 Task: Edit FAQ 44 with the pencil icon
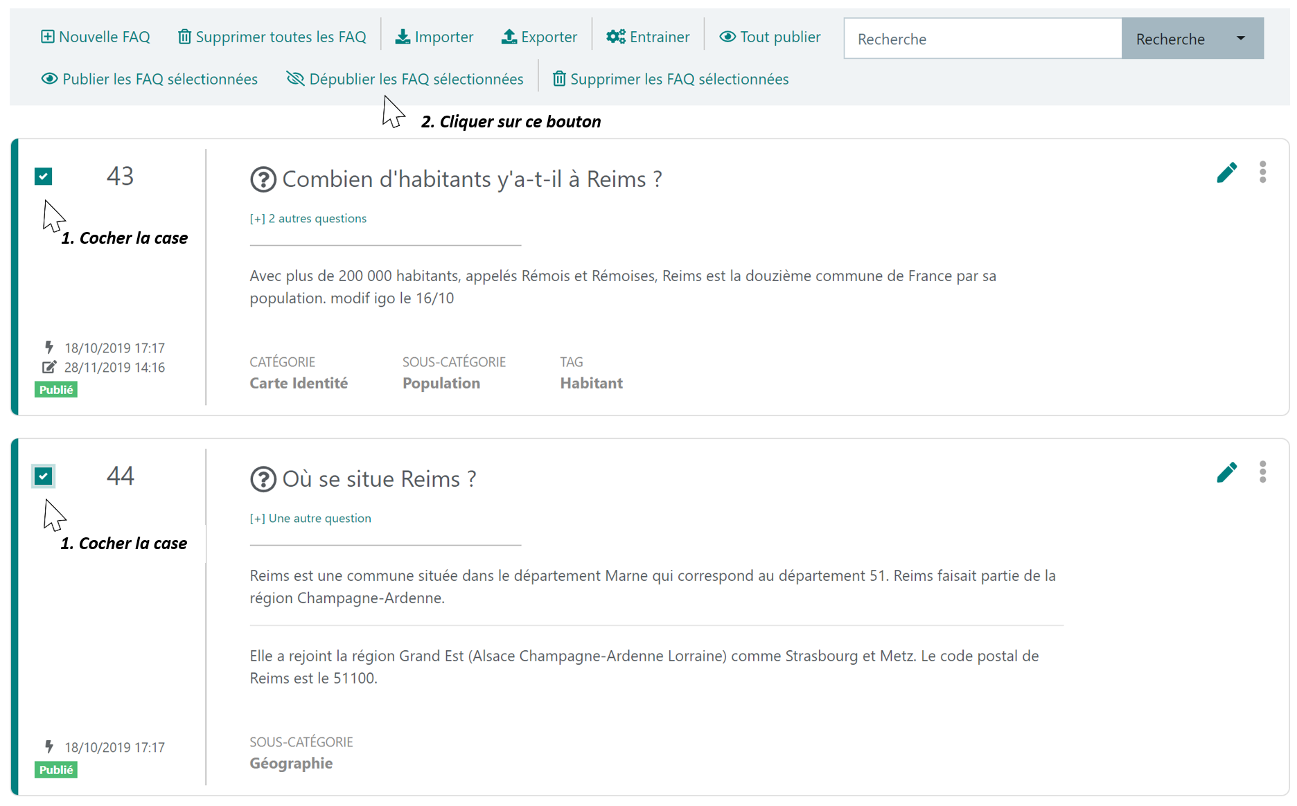point(1226,472)
